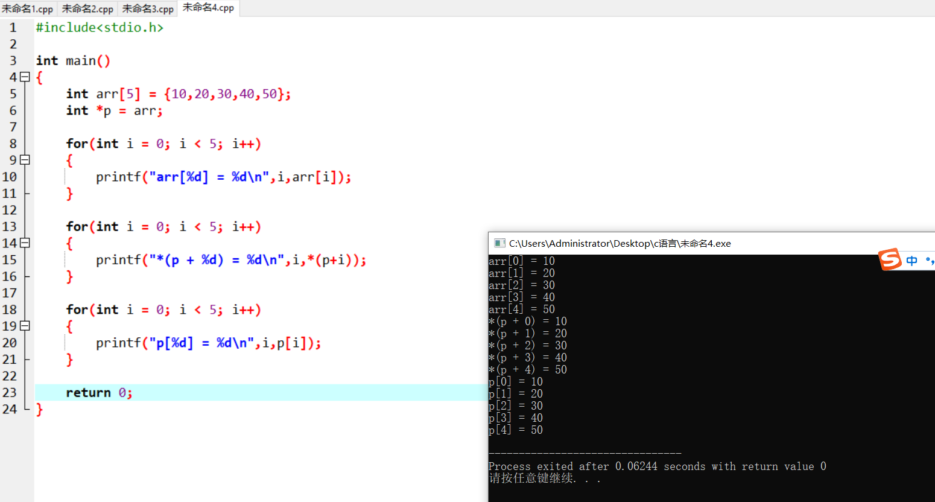Screen dimensions: 935x502
Task: Click line number 1 in the gutter
Action: (13, 28)
